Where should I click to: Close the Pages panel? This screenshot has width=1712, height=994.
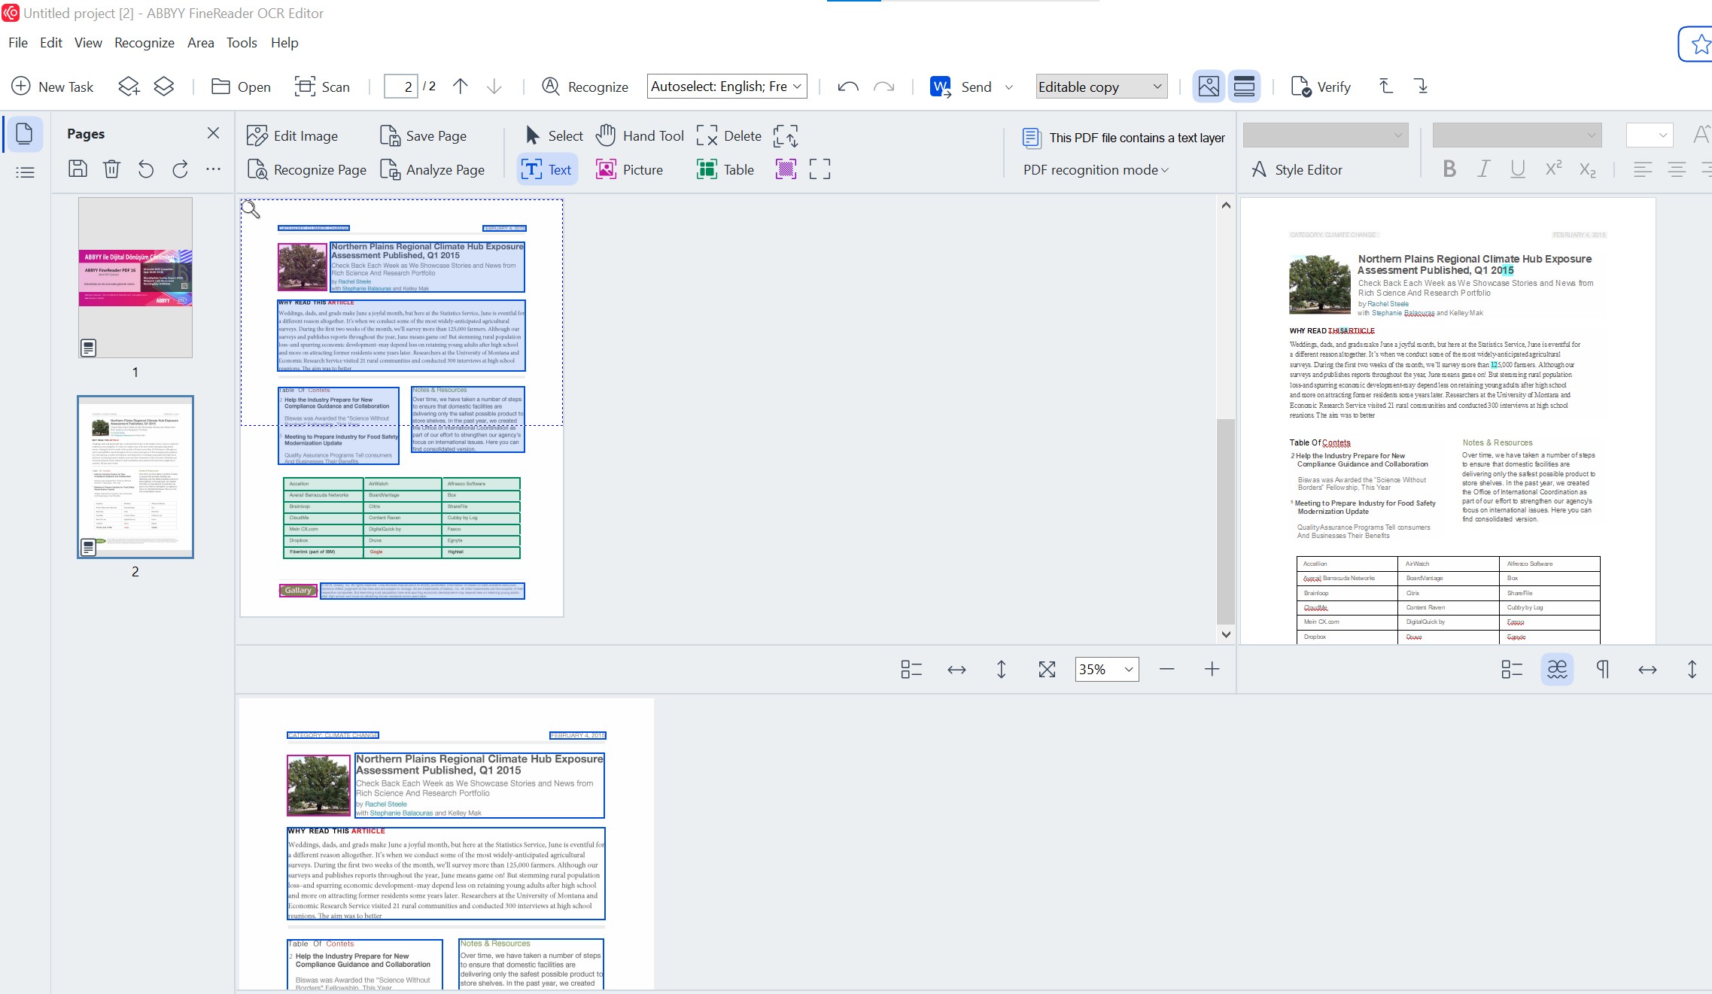click(213, 133)
